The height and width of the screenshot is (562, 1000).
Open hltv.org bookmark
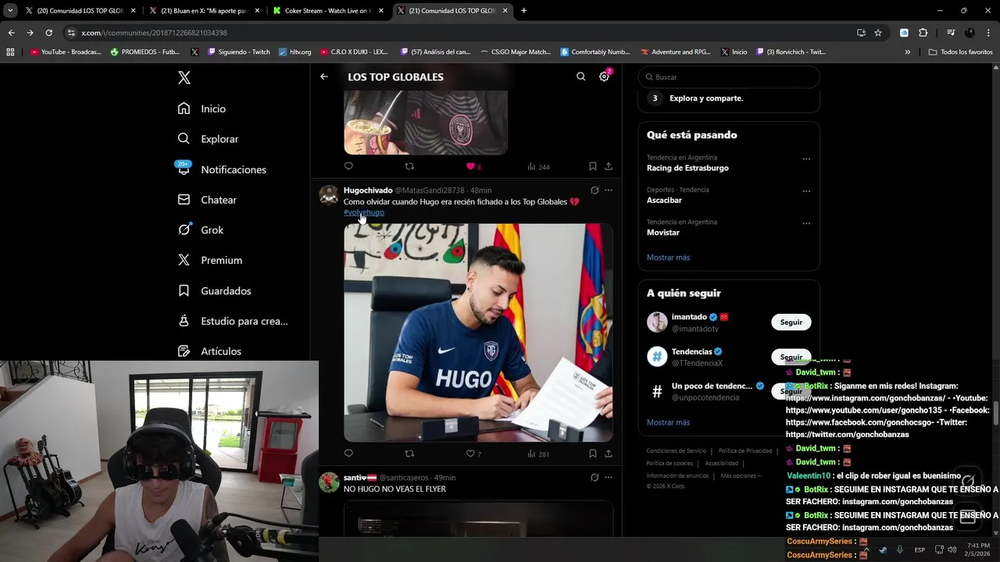tap(295, 52)
